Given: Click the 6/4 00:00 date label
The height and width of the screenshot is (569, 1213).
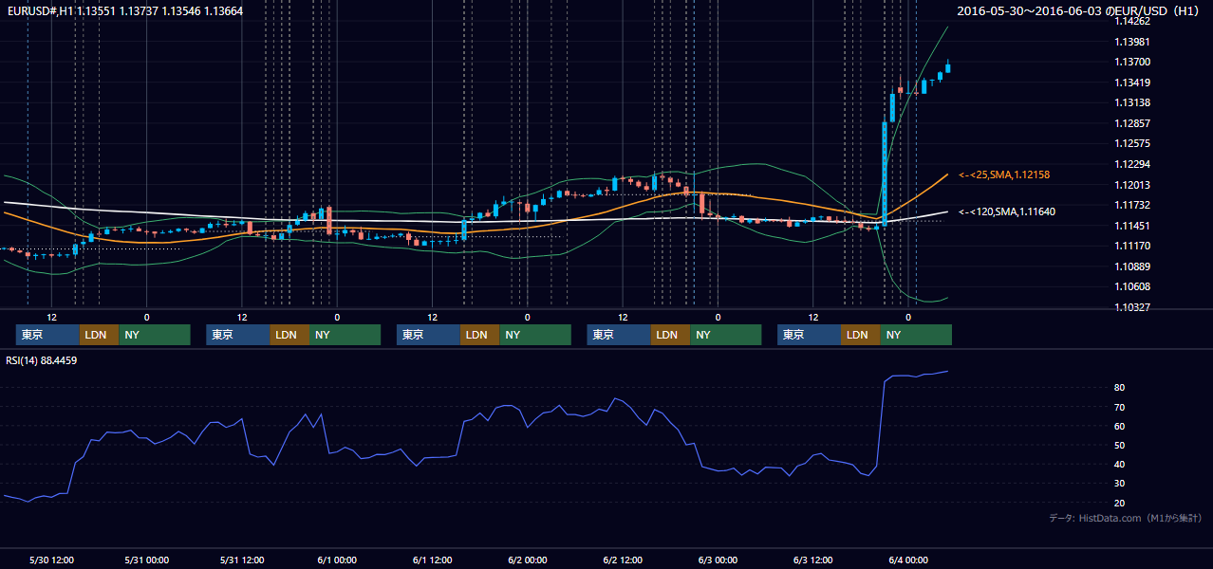Looking at the screenshot, I should (x=907, y=560).
